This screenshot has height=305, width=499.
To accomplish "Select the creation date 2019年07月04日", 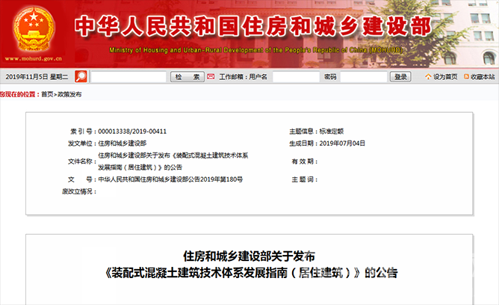I will (342, 144).
